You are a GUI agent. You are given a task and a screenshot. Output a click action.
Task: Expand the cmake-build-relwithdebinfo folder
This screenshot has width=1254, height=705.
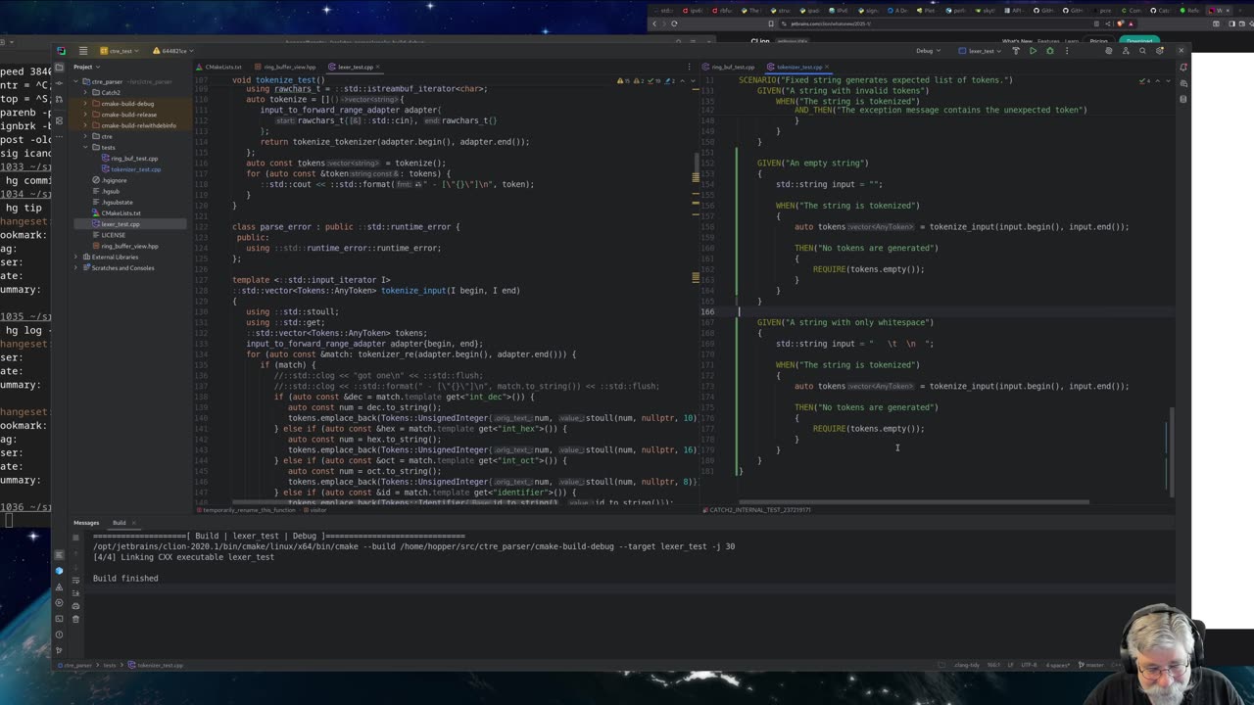click(85, 125)
